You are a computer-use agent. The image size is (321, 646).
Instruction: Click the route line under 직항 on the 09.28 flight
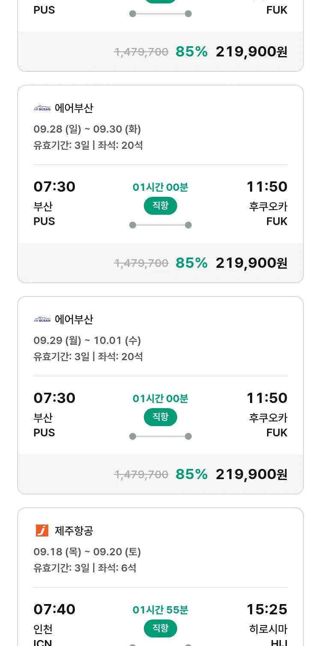click(x=160, y=225)
